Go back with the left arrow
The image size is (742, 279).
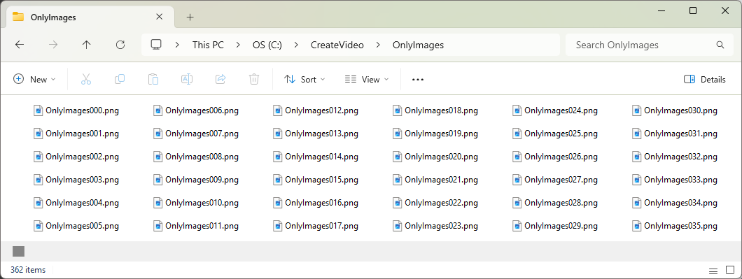(x=20, y=45)
